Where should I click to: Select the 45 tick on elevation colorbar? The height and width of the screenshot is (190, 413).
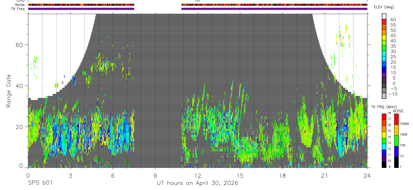(x=393, y=36)
